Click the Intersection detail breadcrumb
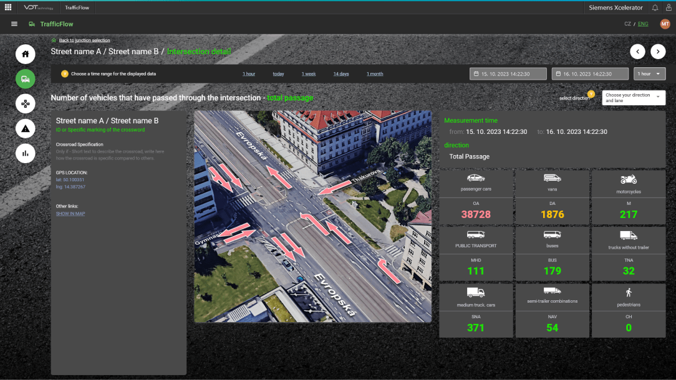Screen dimensions: 676x380 click(199, 51)
